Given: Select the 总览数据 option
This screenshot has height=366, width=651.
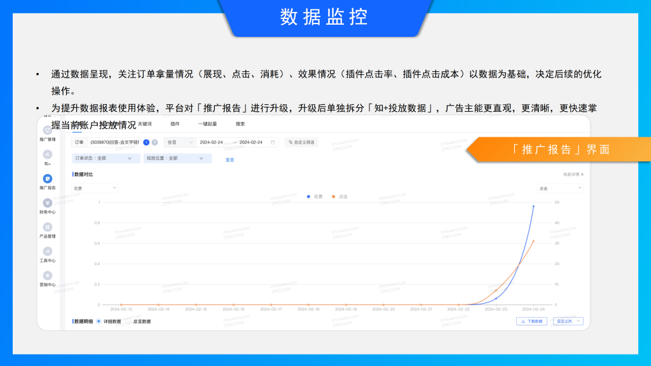Looking at the screenshot, I should pos(142,322).
